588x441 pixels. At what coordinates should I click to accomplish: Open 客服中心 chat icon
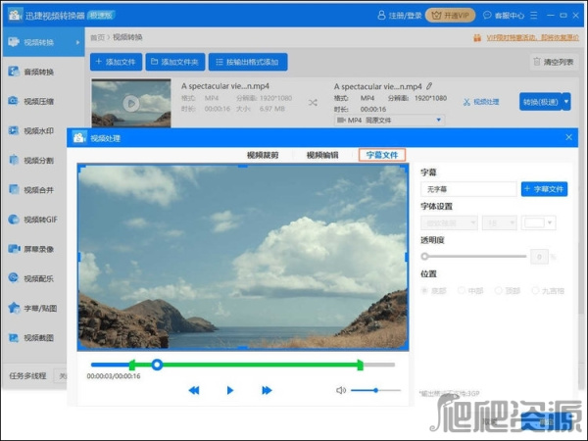(x=487, y=15)
